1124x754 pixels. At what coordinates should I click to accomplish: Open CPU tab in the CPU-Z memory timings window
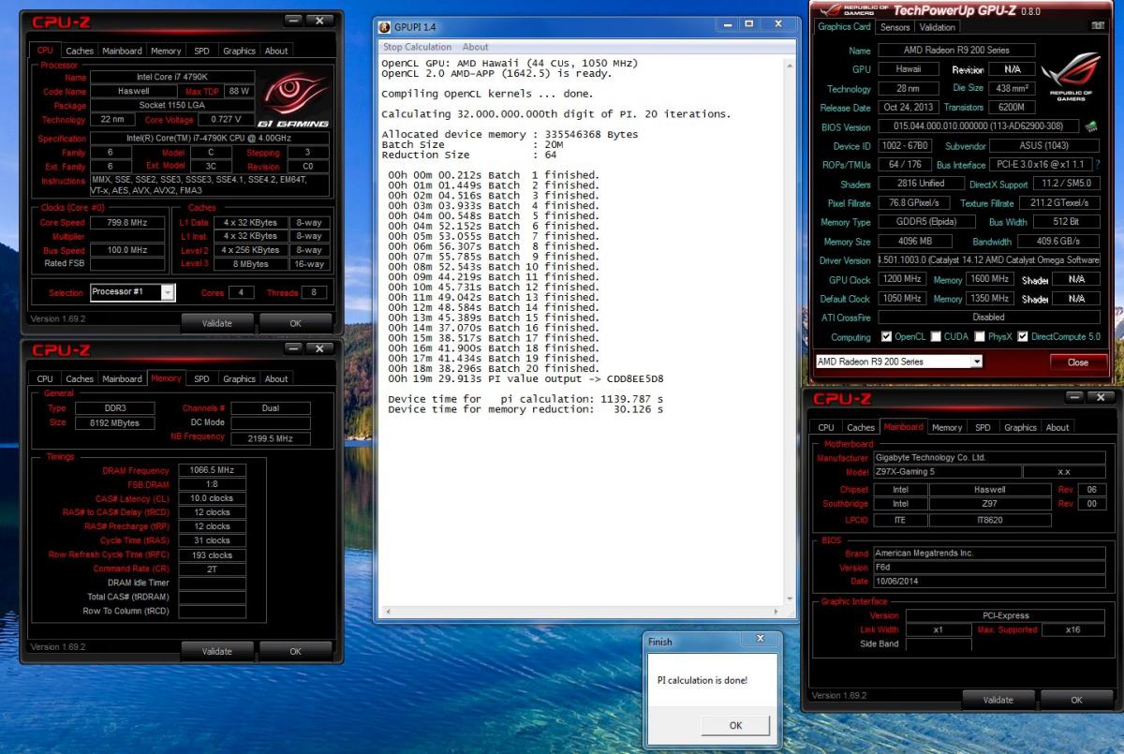45,379
